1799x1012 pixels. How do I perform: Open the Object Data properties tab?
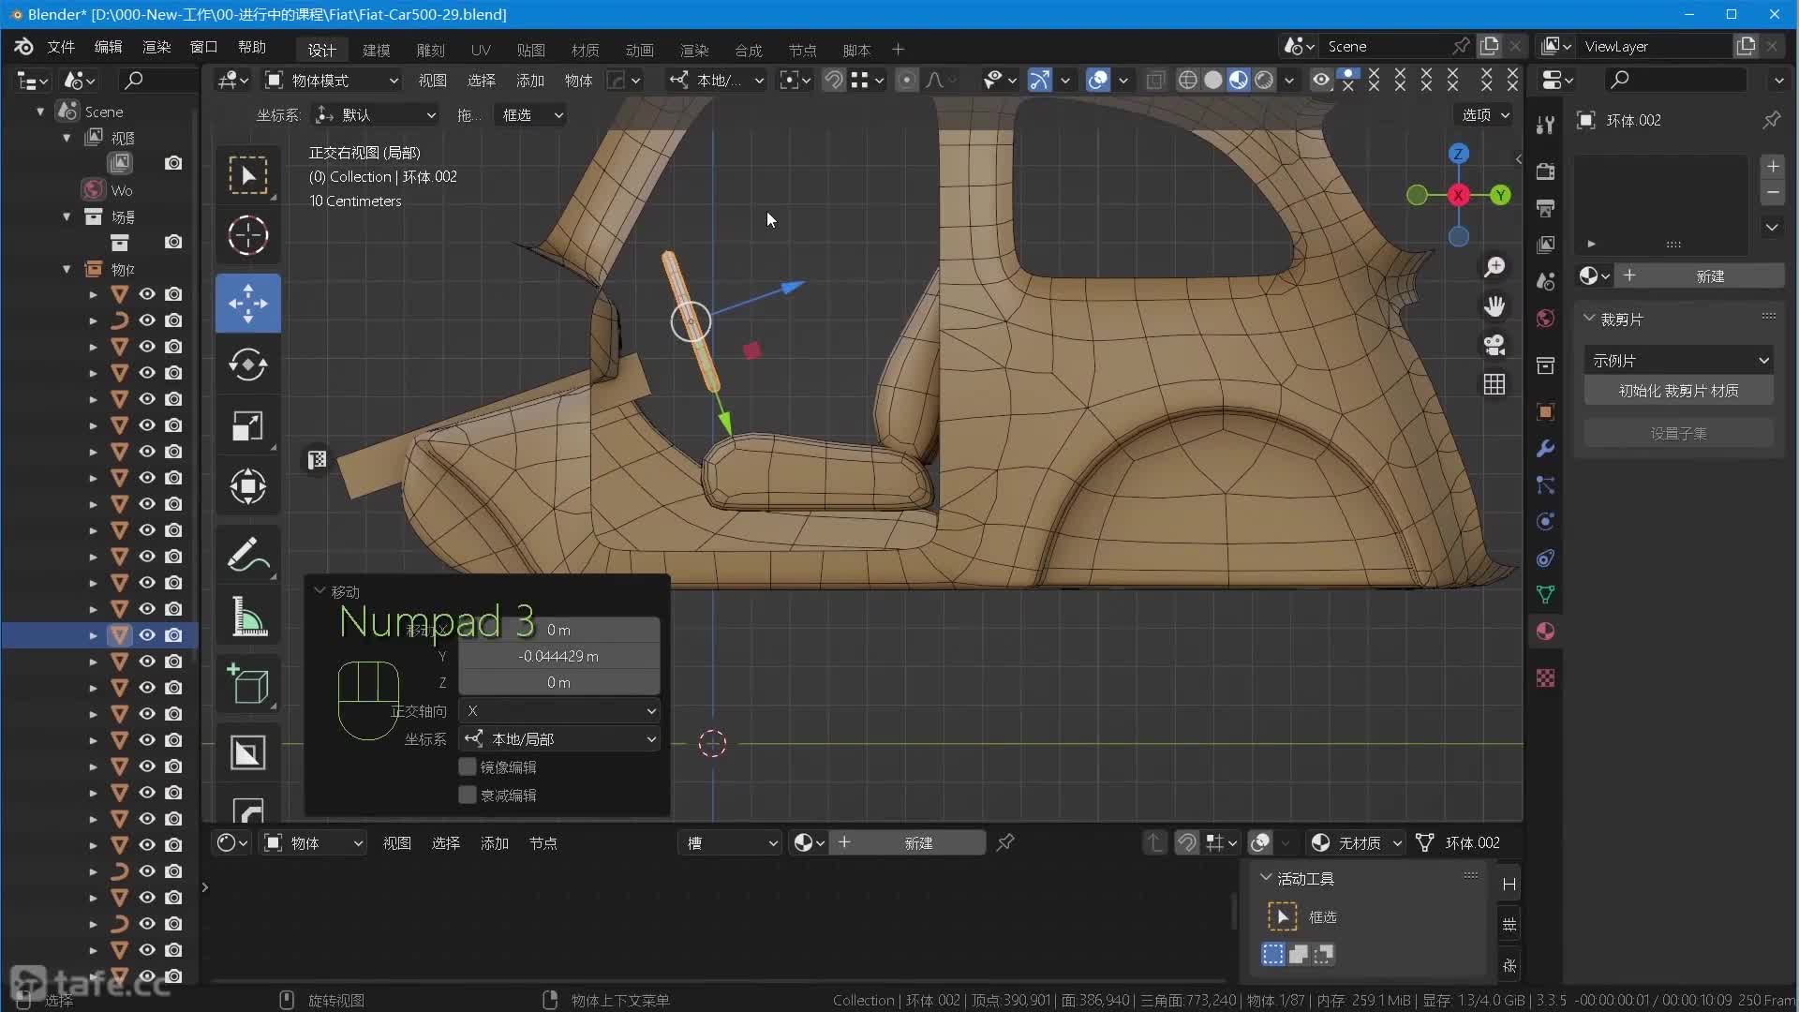(1546, 594)
